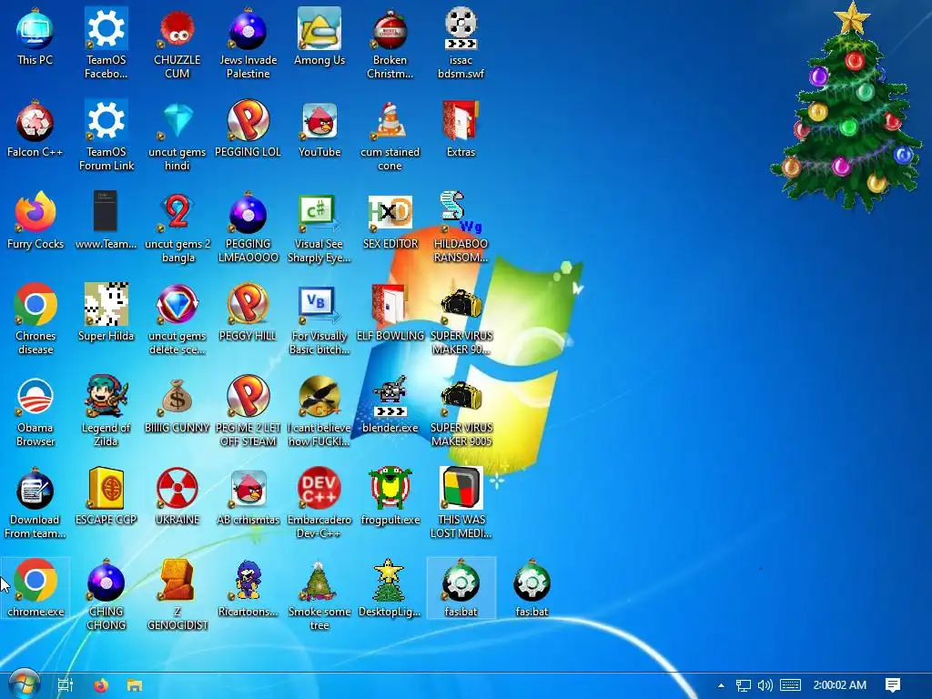Open the volume control tray icon
The width and height of the screenshot is (932, 699).
765,685
